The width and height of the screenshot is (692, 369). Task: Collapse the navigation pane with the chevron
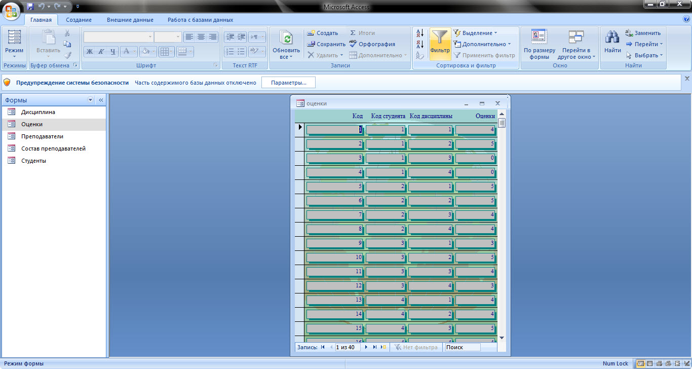[x=101, y=100]
